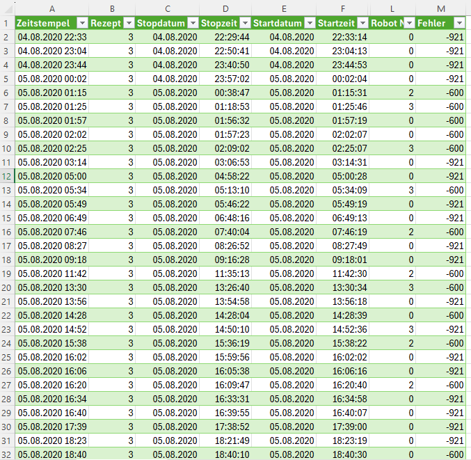This screenshot has height=460, width=471.
Task: Click Stopzeit value 22:29:44
Action: click(x=225, y=37)
